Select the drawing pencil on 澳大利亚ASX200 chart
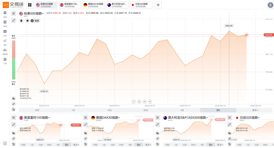 pos(158,139)
